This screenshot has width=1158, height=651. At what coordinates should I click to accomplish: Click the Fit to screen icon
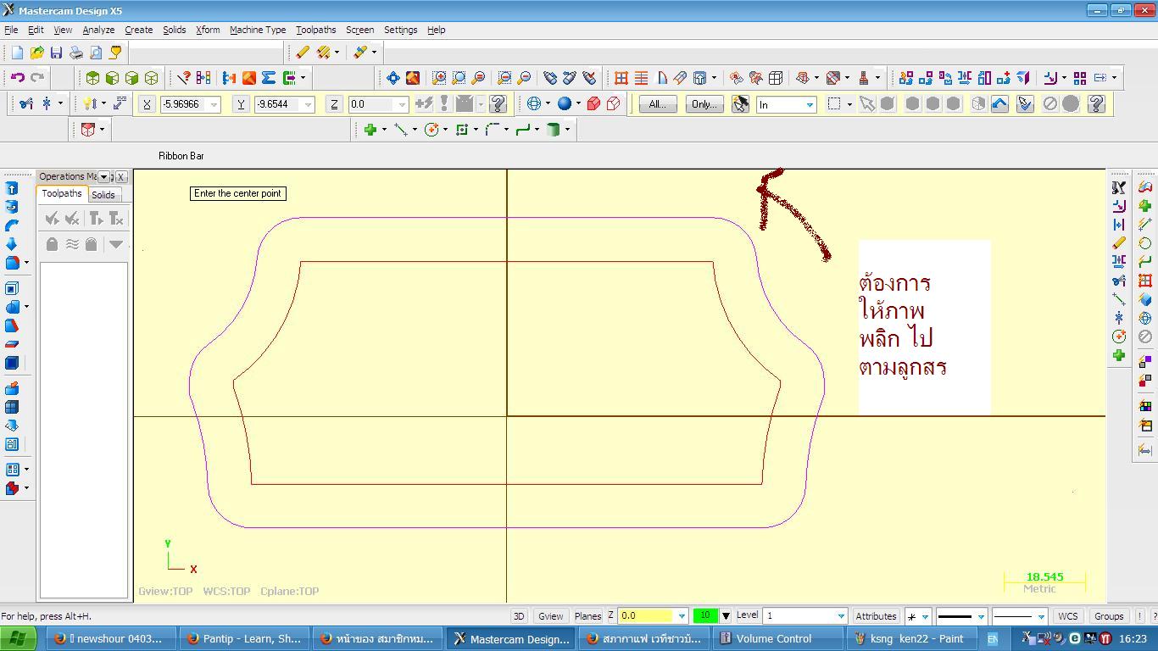[x=392, y=78]
